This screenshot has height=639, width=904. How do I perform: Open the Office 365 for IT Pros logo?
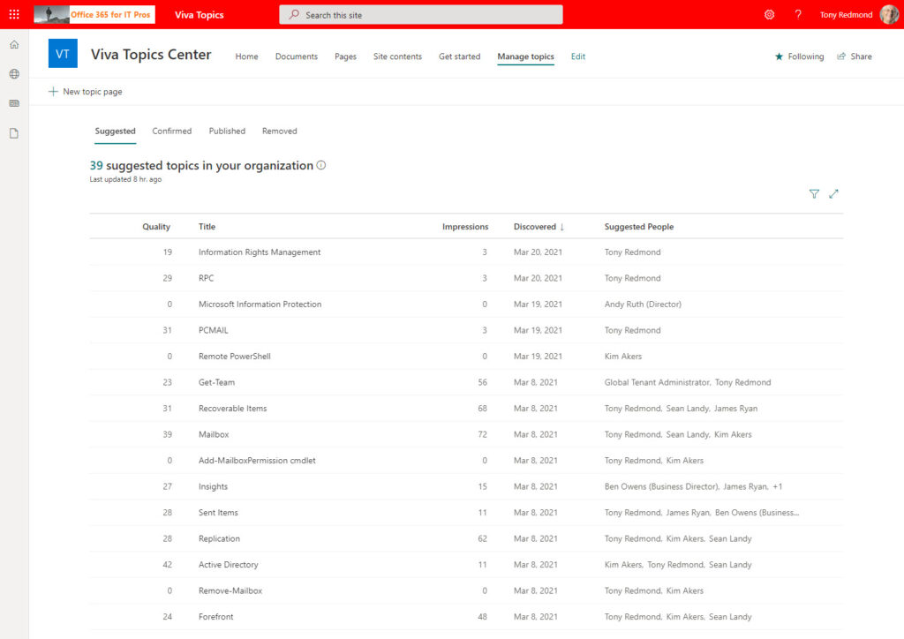click(x=94, y=14)
